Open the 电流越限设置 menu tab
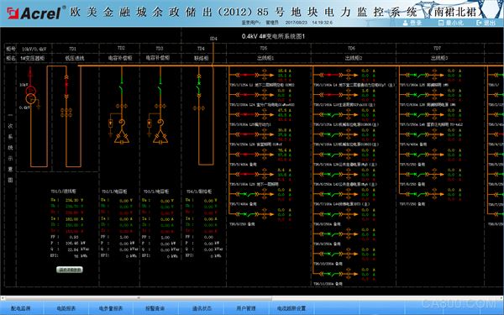Screen dimensions: 504x315 point(291,308)
